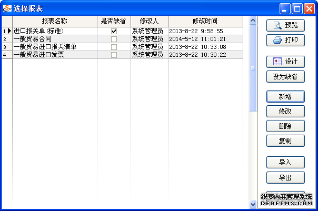318x211 pixels.
Task: Click the app icon in title bar
Action: (7, 8)
